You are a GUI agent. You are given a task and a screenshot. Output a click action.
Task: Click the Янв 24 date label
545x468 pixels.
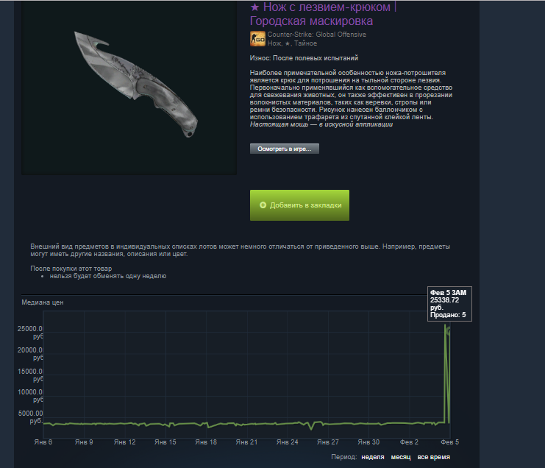[287, 442]
